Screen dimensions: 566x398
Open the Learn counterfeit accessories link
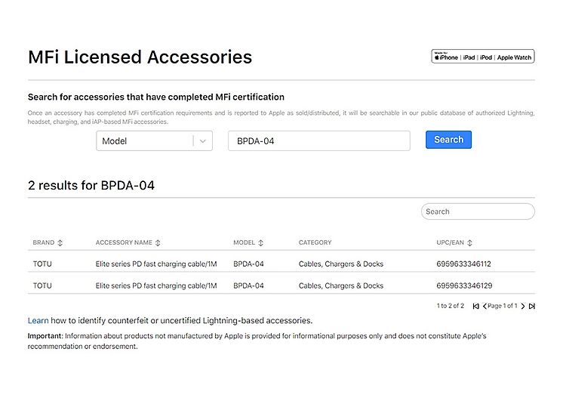pos(38,321)
